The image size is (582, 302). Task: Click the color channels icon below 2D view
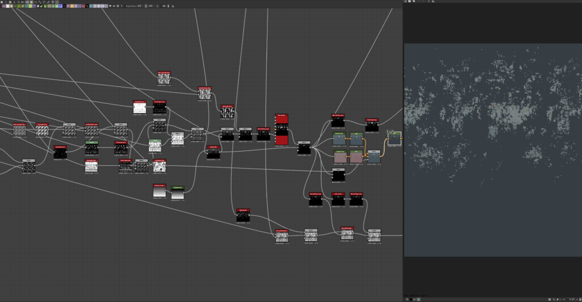(407, 299)
